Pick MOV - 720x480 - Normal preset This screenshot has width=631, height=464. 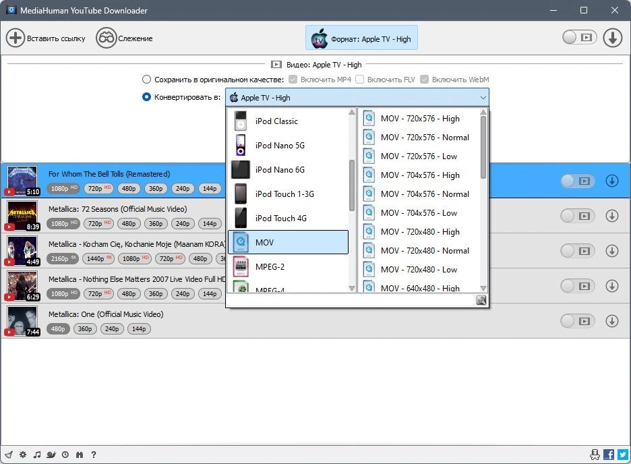[419, 251]
